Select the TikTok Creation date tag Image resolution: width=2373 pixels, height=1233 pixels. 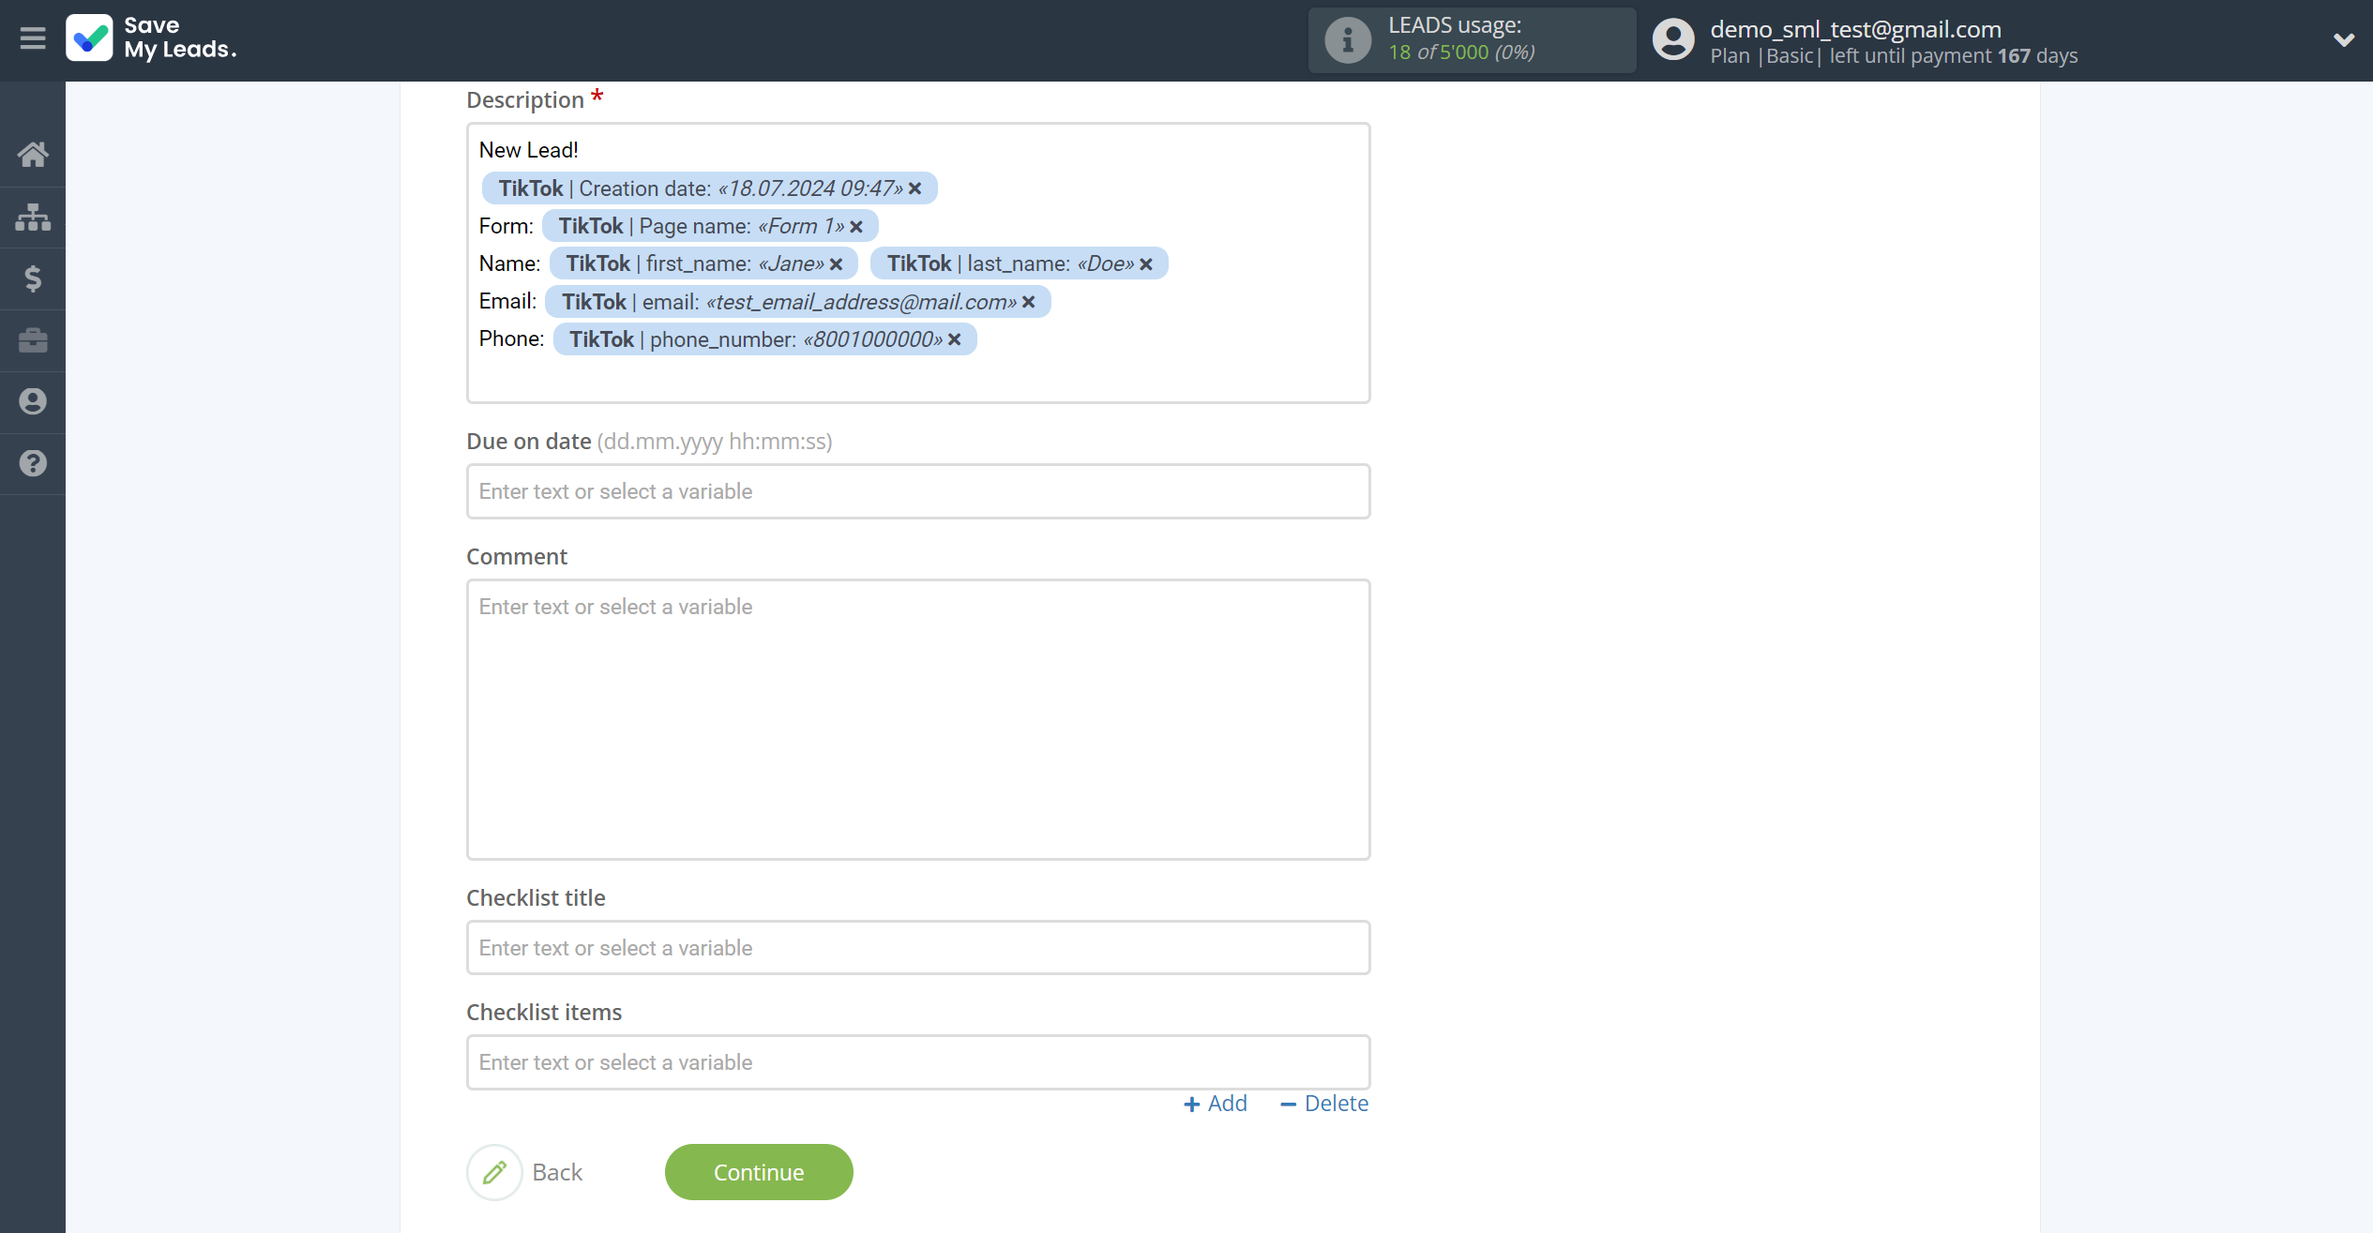[x=709, y=188]
